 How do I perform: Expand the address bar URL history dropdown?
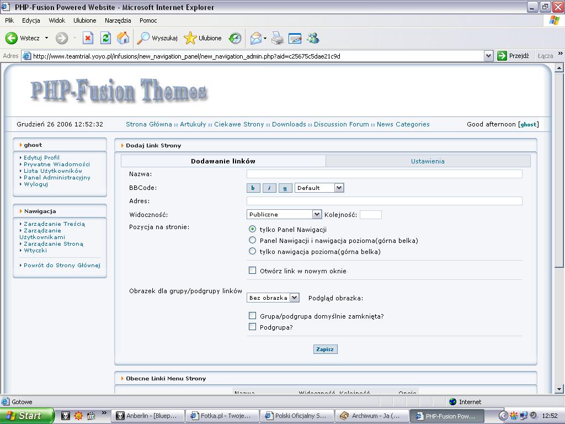[489, 56]
